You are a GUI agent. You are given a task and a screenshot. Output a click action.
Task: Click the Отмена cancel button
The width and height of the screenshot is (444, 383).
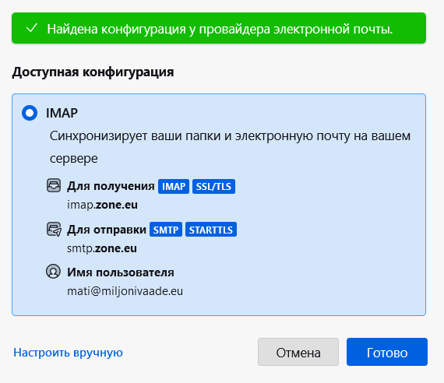point(298,352)
